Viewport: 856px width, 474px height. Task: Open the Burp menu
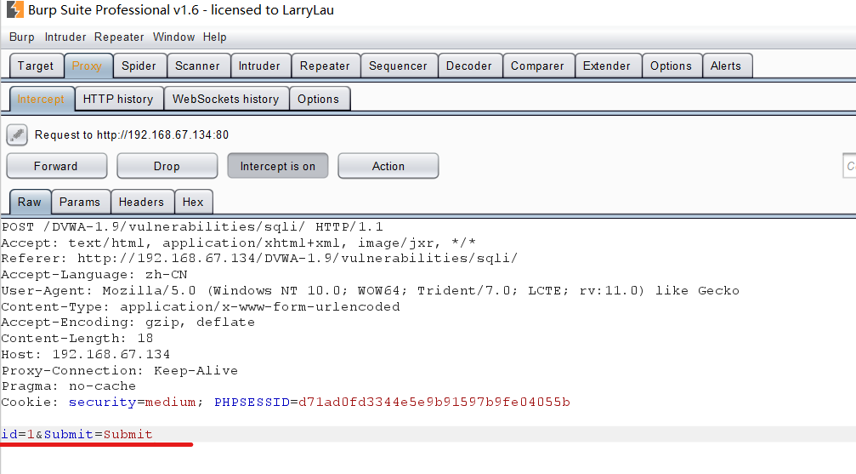[22, 37]
